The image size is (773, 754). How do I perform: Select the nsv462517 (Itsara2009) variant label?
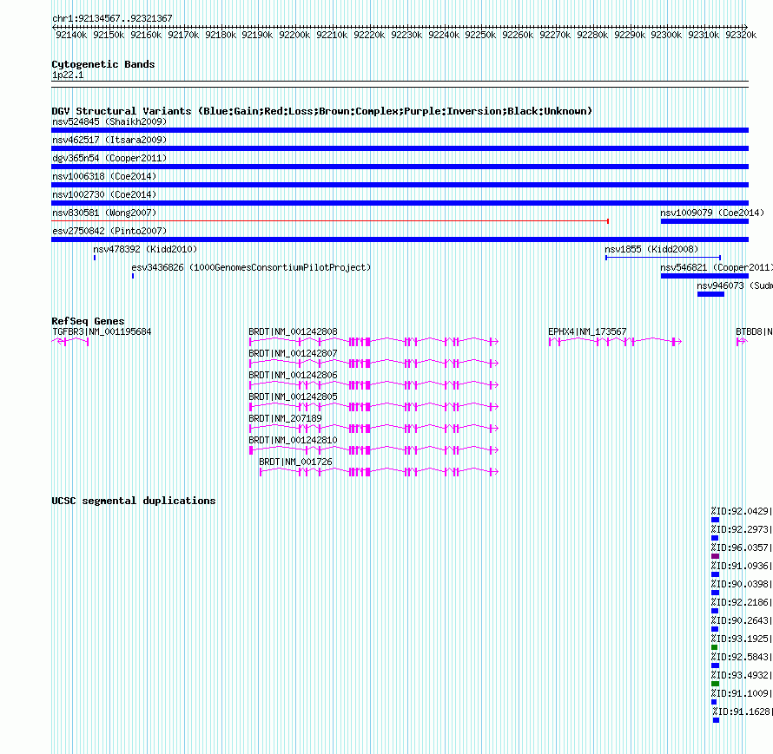coord(109,140)
